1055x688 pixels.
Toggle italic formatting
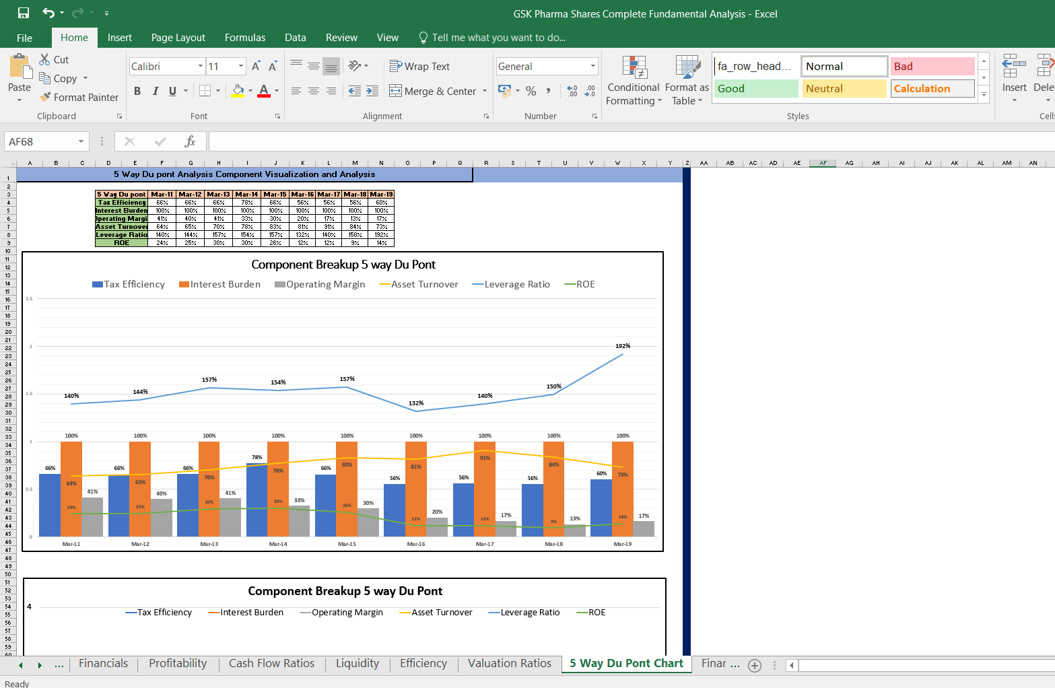tap(156, 91)
